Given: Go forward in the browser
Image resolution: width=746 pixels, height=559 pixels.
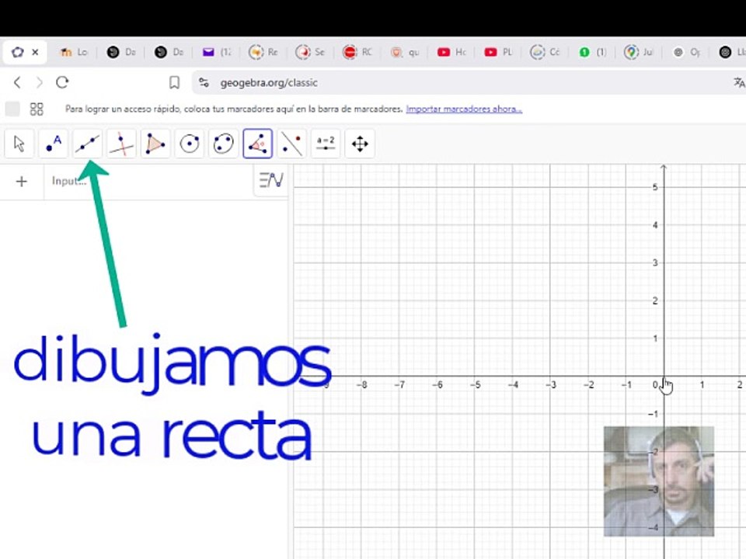Looking at the screenshot, I should tap(40, 82).
